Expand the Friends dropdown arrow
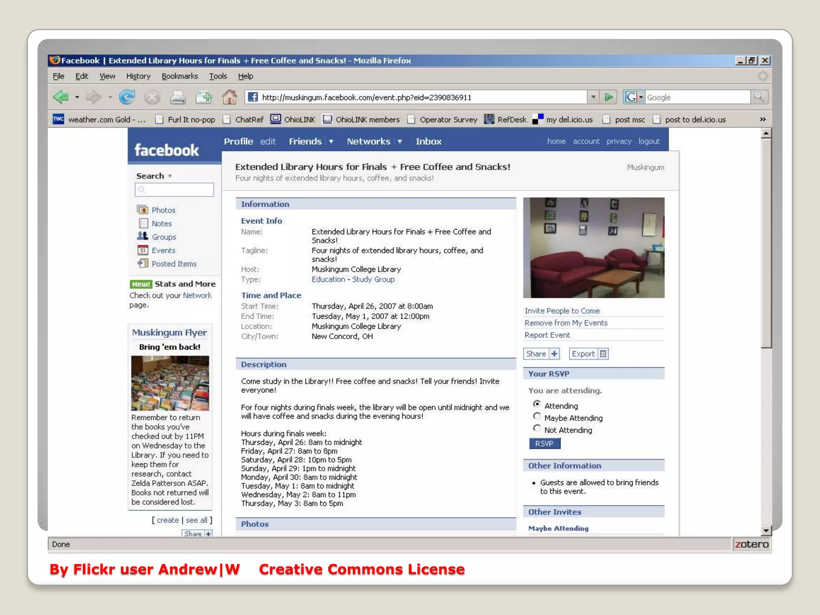820x615 pixels. [331, 141]
